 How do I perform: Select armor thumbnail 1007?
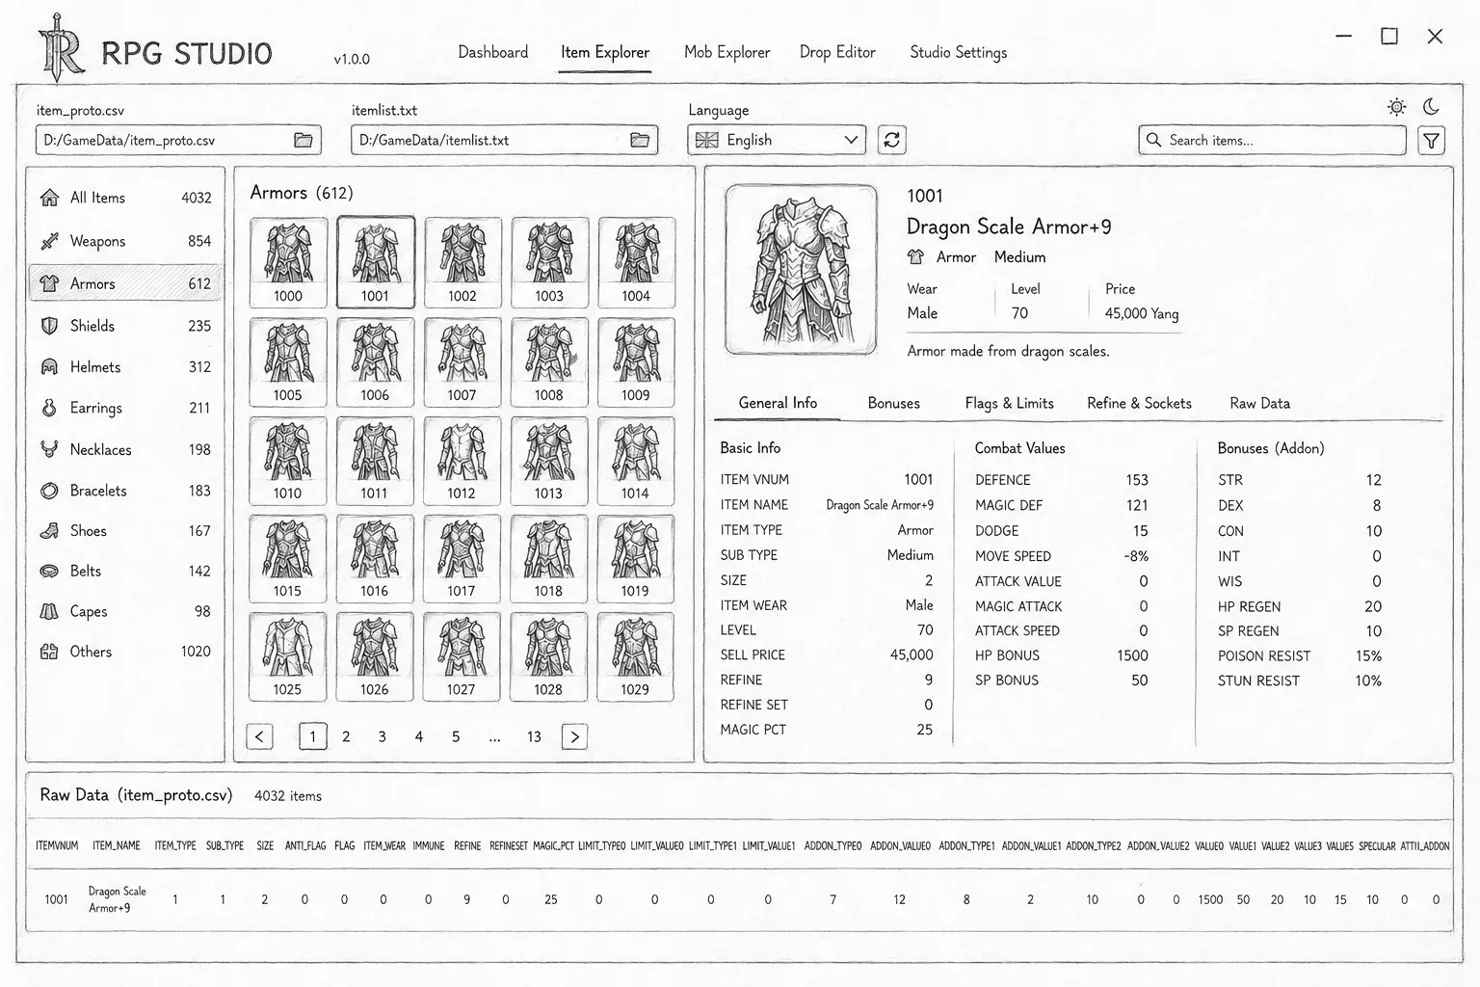click(x=462, y=361)
